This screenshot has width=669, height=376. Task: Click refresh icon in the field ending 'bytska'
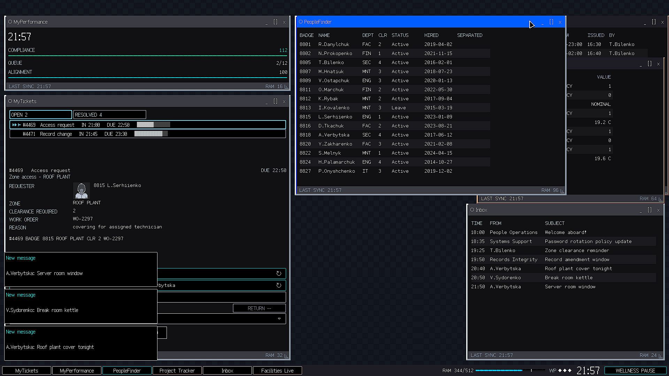(279, 285)
